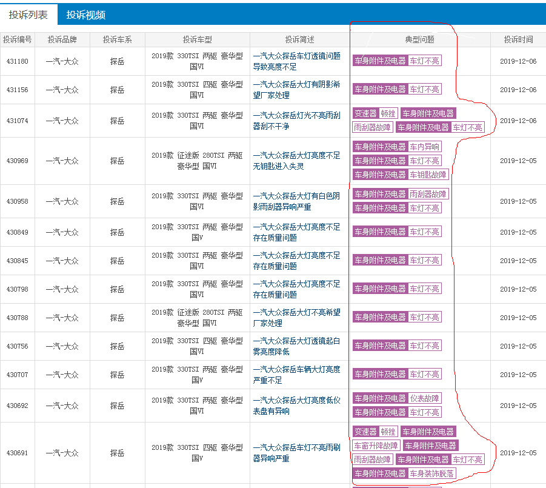Select complaint number 431180
Screen dimensions: 546x488
point(18,61)
